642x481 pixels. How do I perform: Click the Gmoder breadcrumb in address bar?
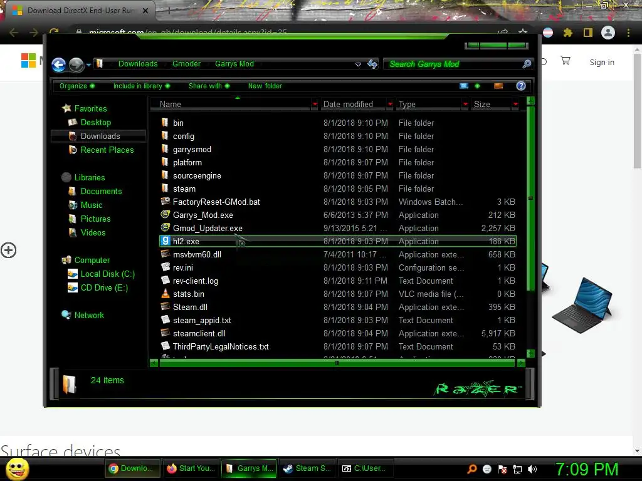point(186,64)
